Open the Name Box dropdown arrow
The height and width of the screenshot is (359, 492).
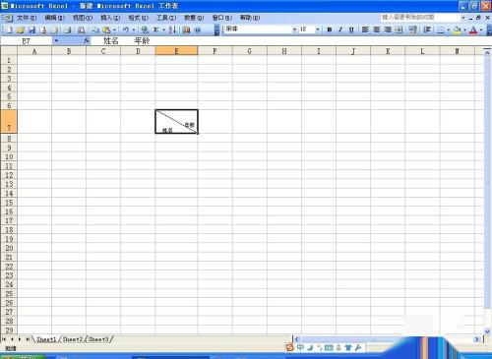pos(56,41)
